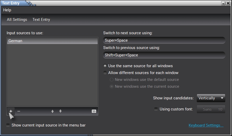This screenshot has height=136, width=232.
Task: Show keyboard layout preview icon
Action: [94, 111]
